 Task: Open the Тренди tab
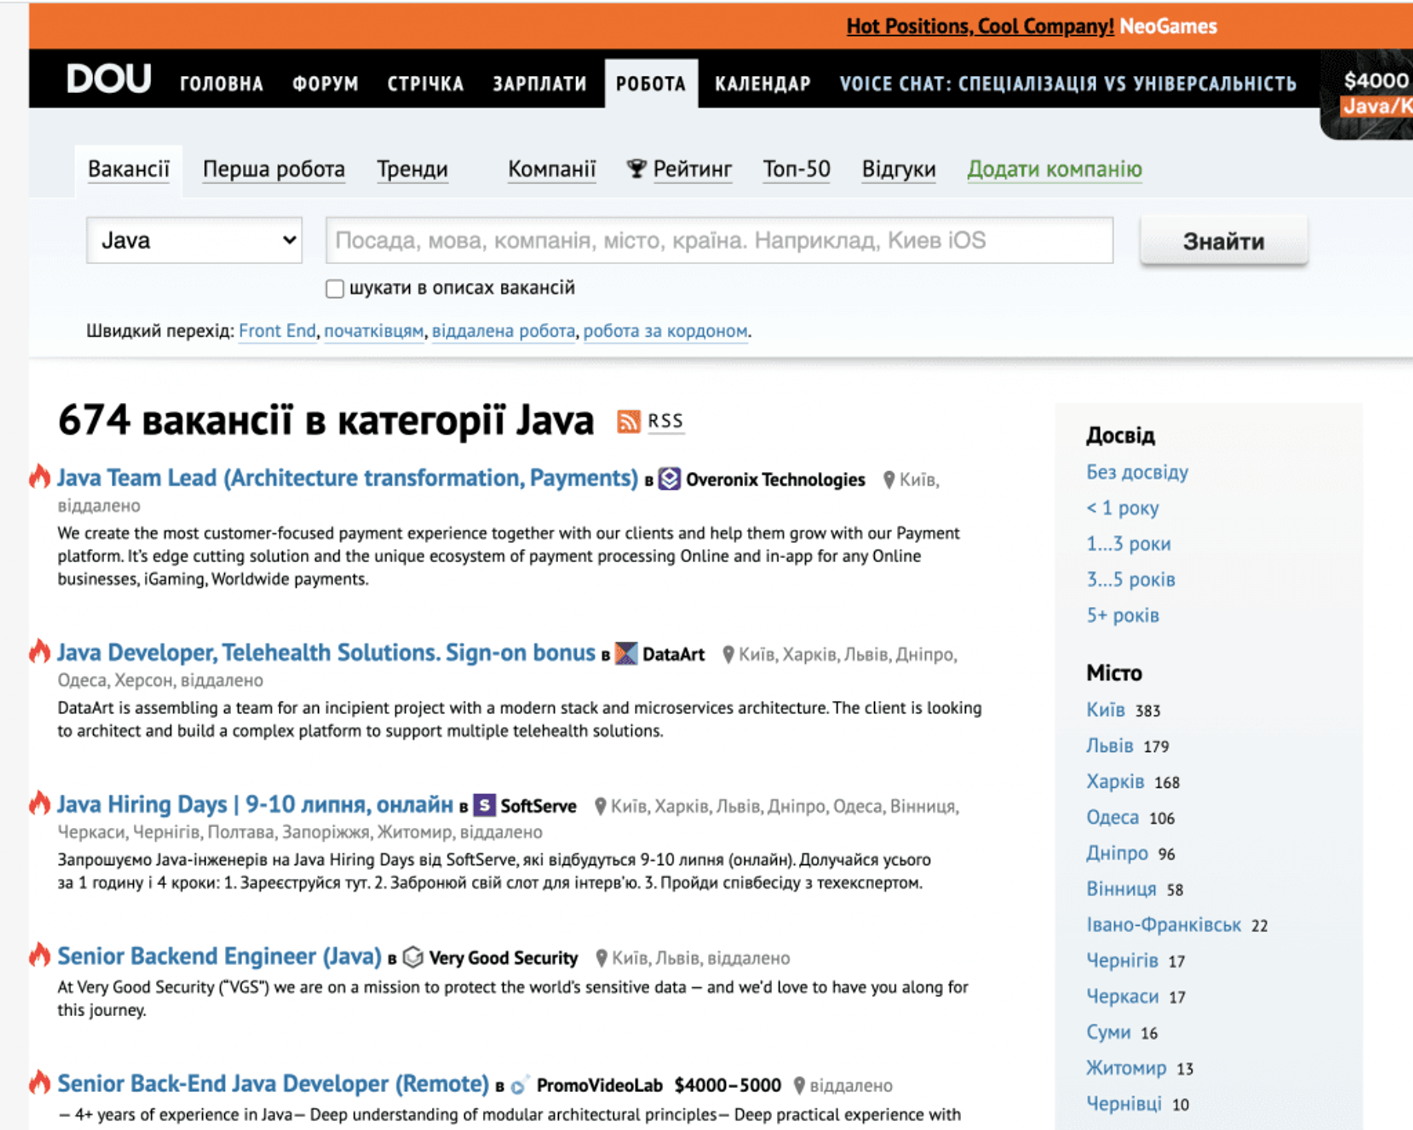click(x=412, y=169)
